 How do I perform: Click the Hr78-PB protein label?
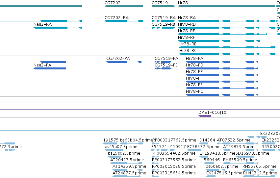pyautogui.click(x=194, y=85)
